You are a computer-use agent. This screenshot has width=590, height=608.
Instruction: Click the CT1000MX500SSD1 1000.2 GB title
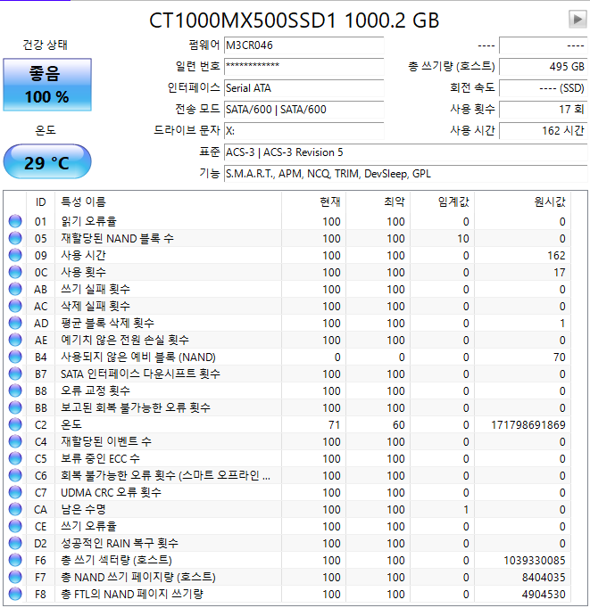294,21
